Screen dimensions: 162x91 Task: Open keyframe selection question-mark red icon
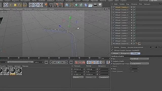tap(84, 62)
